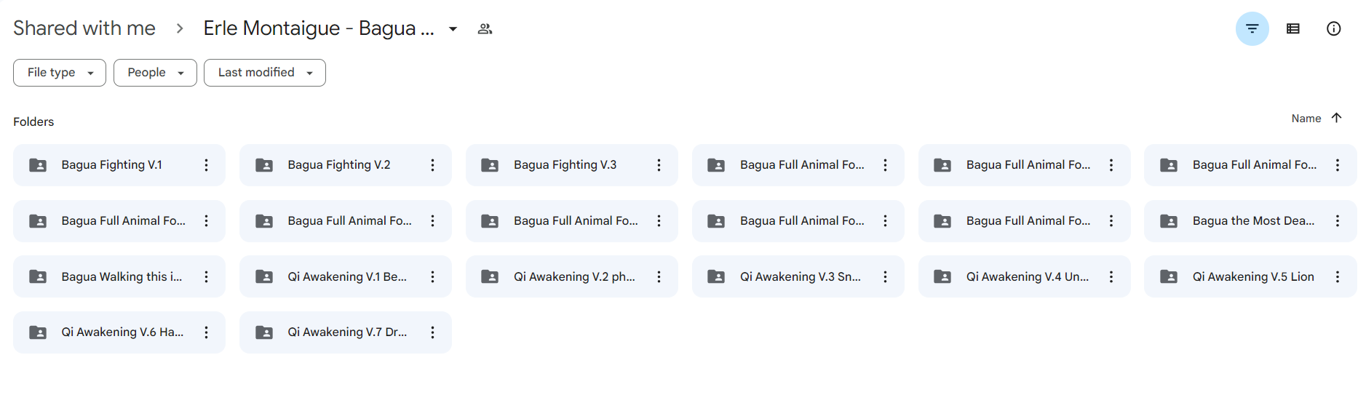This screenshot has height=395, width=1366.
Task: Reverse sort direction with the arrow icon
Action: [1336, 118]
